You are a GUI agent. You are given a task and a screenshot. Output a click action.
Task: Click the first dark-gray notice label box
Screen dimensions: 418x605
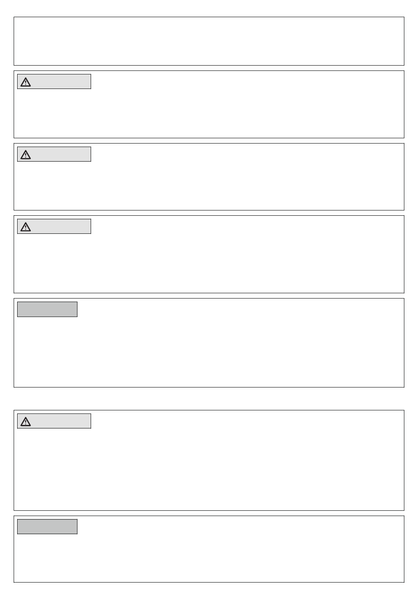(x=47, y=309)
